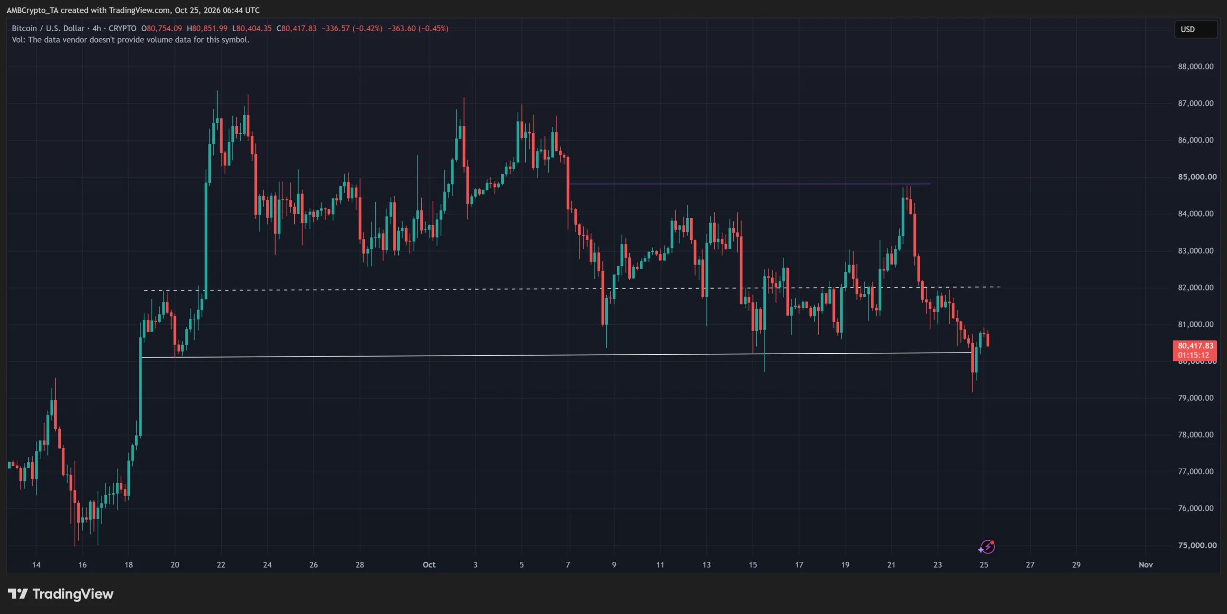Click the 79,000.00 price axis label

pos(1195,398)
